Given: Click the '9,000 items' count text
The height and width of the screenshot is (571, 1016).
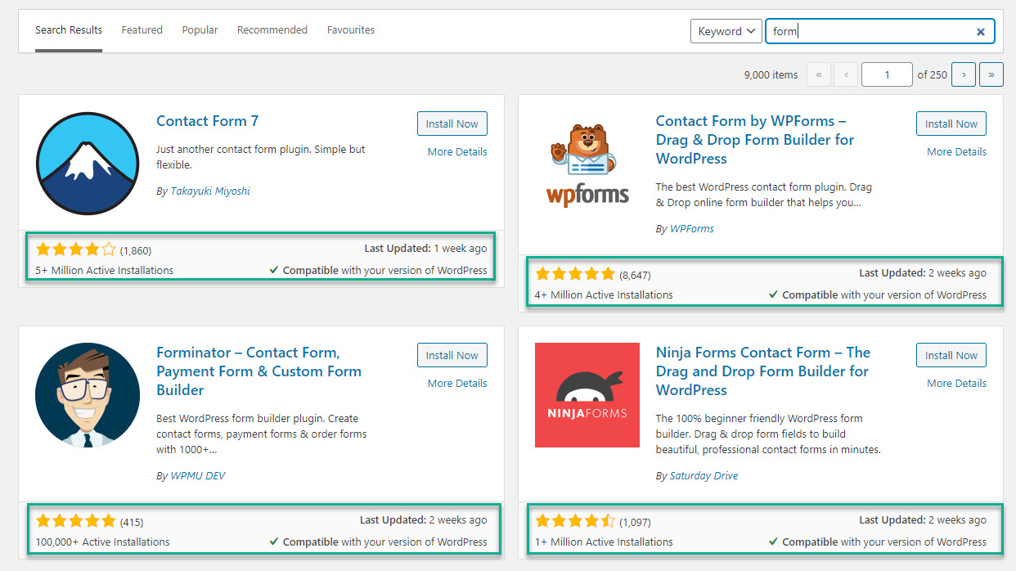Looking at the screenshot, I should (771, 74).
